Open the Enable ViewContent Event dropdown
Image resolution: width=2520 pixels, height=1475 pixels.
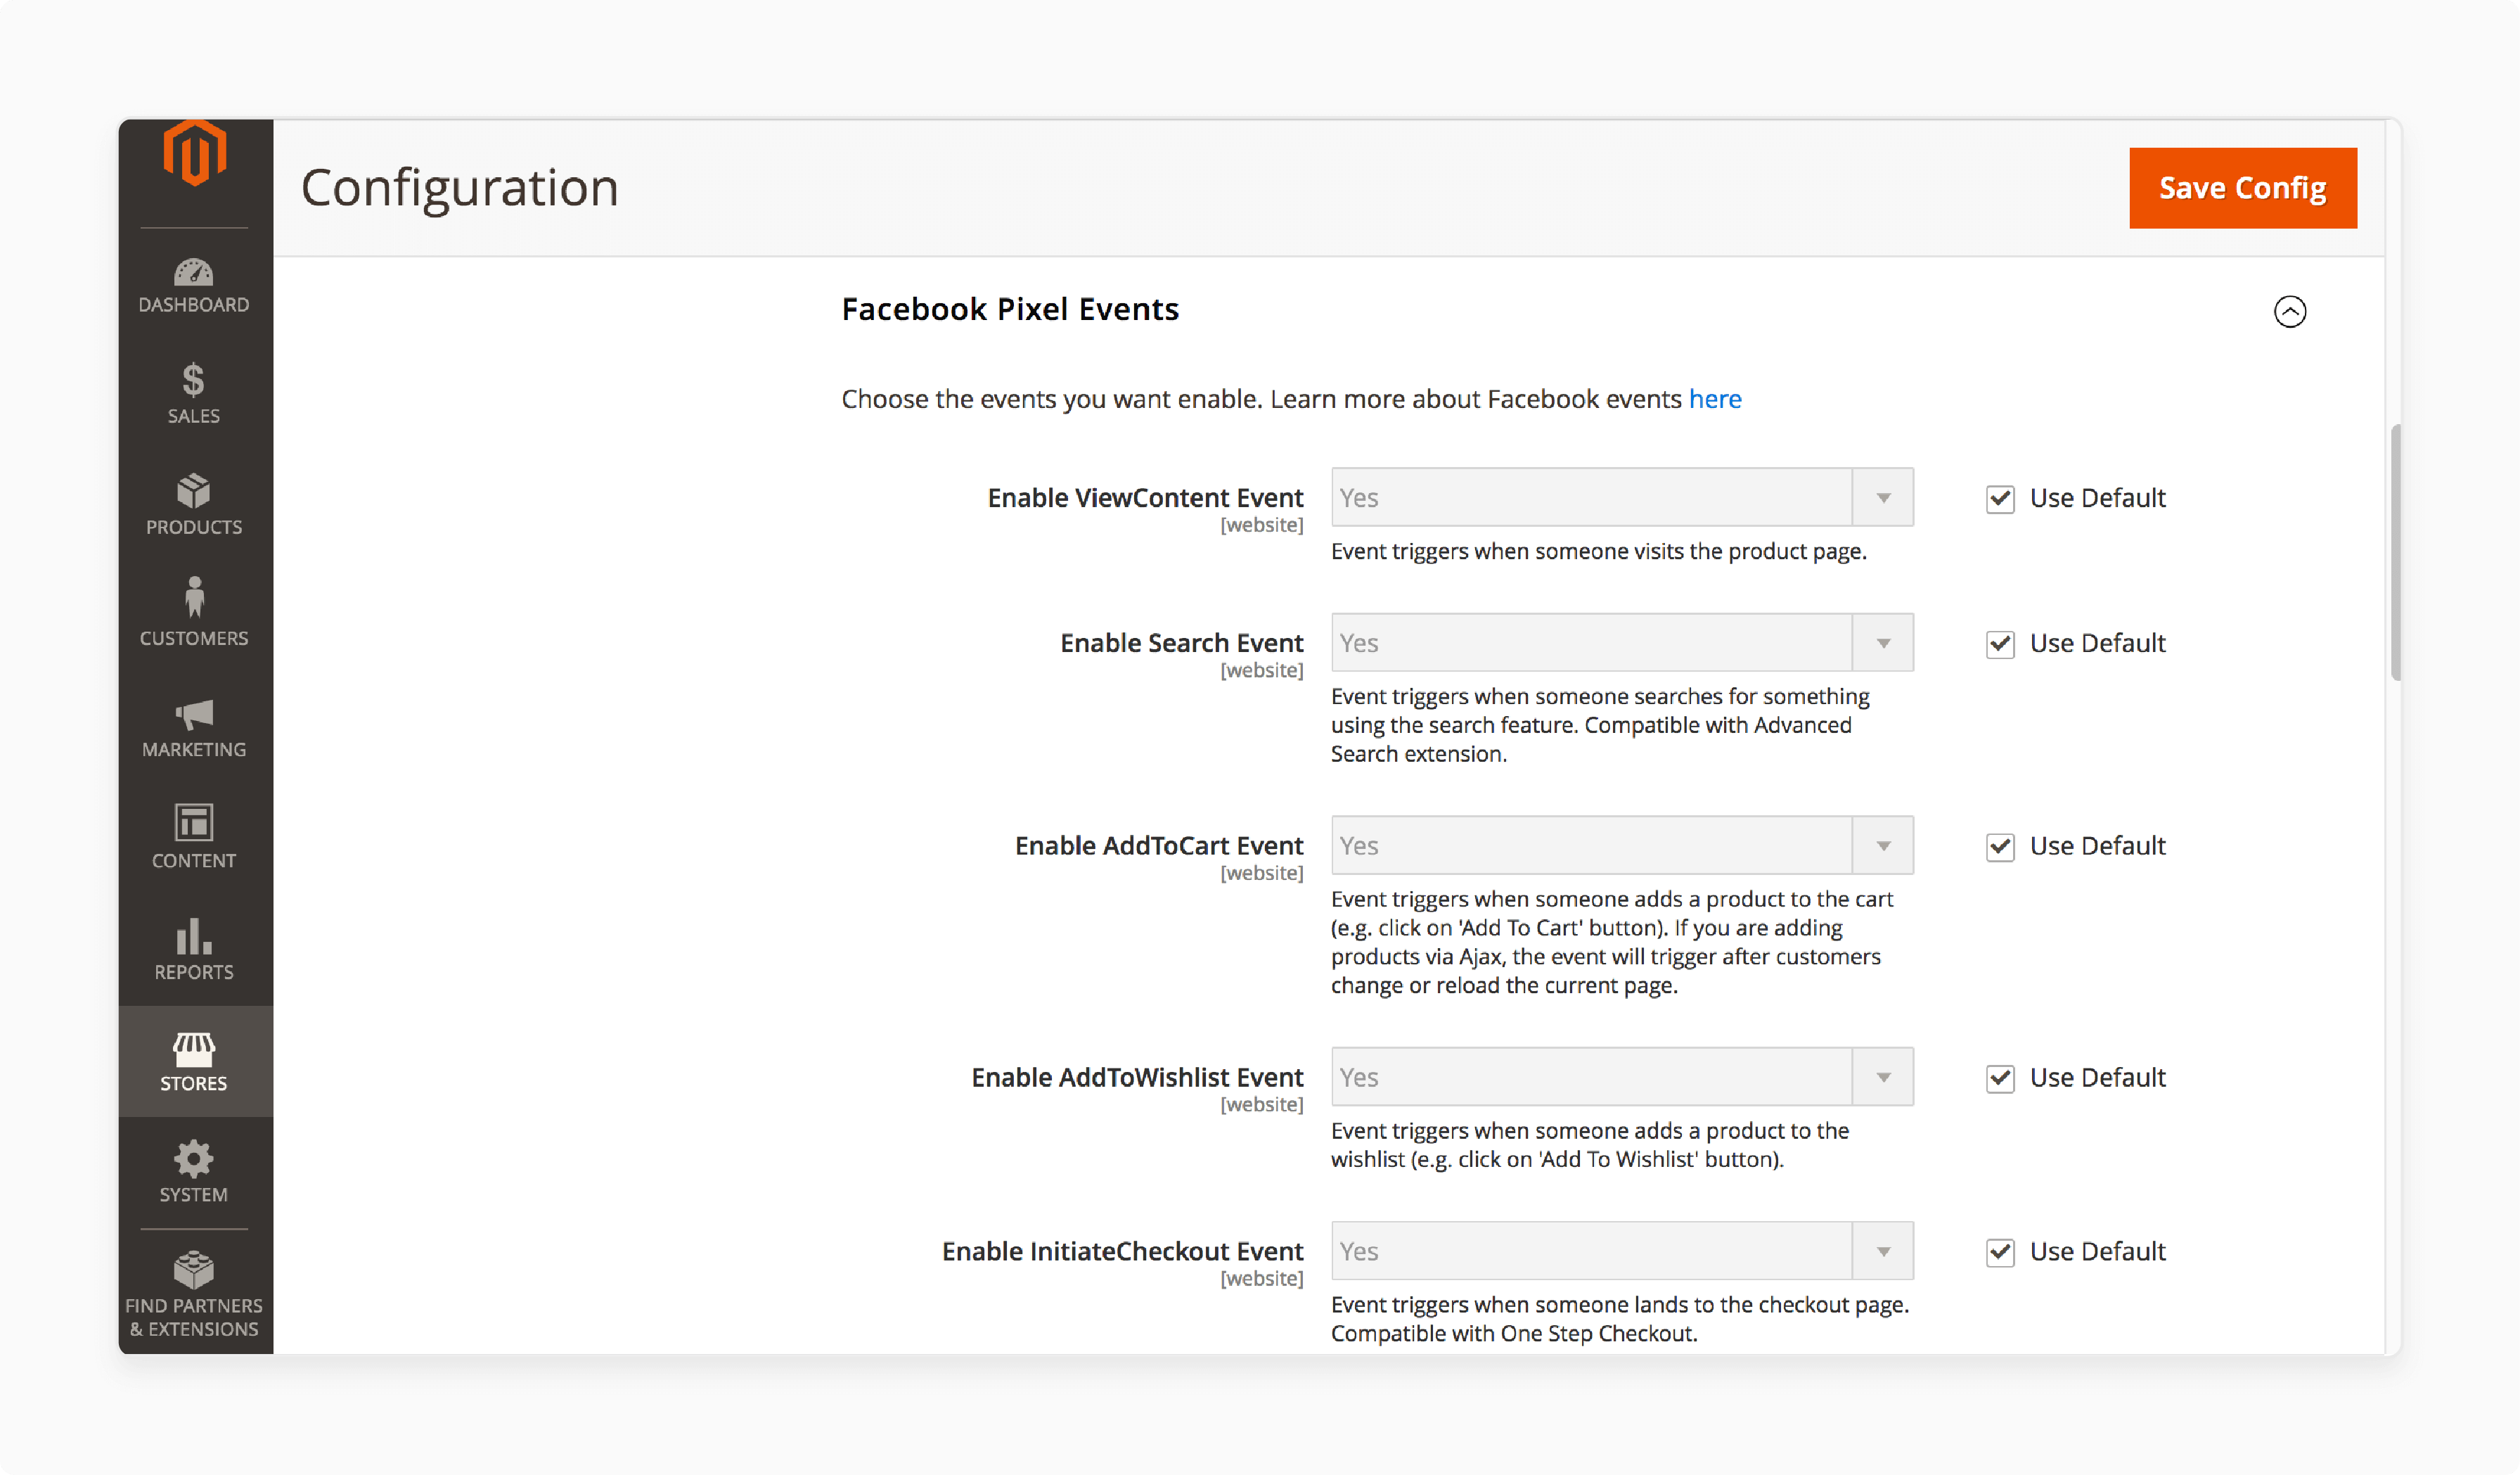[x=1622, y=497]
